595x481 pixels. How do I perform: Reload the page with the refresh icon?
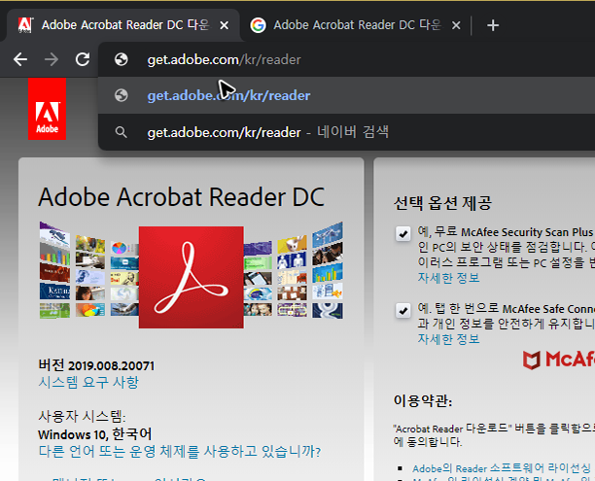(x=83, y=59)
